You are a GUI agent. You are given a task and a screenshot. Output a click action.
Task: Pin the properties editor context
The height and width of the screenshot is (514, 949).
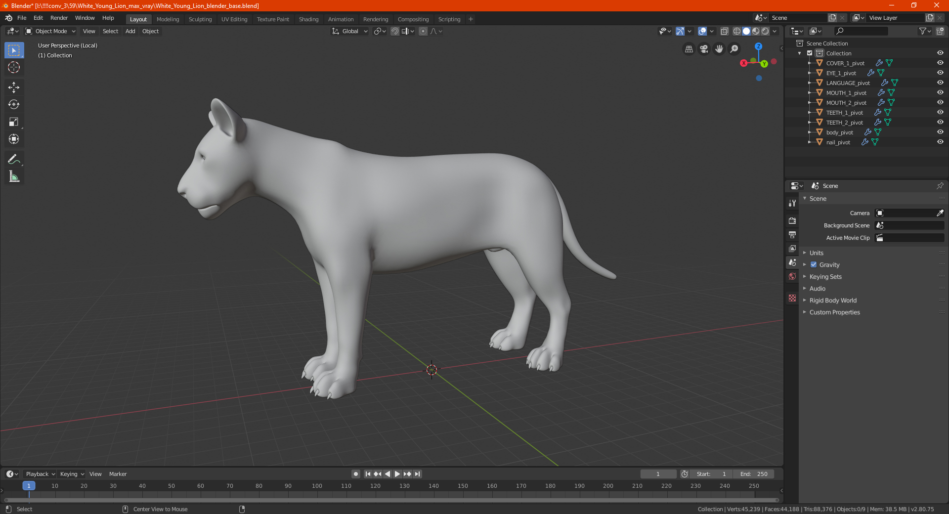point(940,186)
